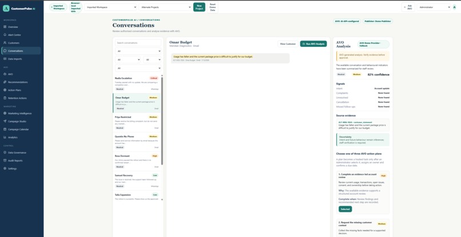Click Complete an evidence-led account review heading
This screenshot has height=237, width=461.
(359, 176)
